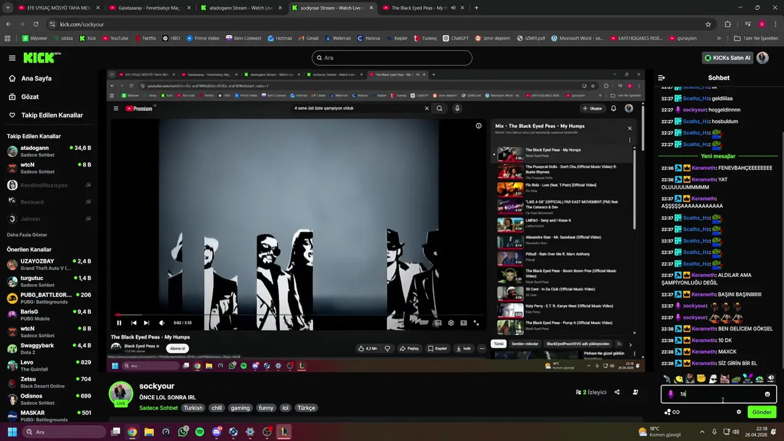
Task: Click the Kick search field Ara
Action: (x=392, y=58)
